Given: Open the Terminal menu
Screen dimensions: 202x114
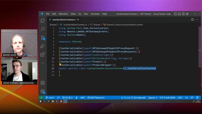Looking at the screenshot, I should 95,14.
